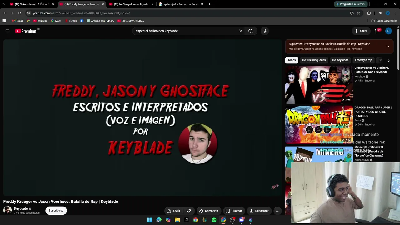Clear the YouTube search box text
The width and height of the screenshot is (400, 225).
(x=241, y=31)
